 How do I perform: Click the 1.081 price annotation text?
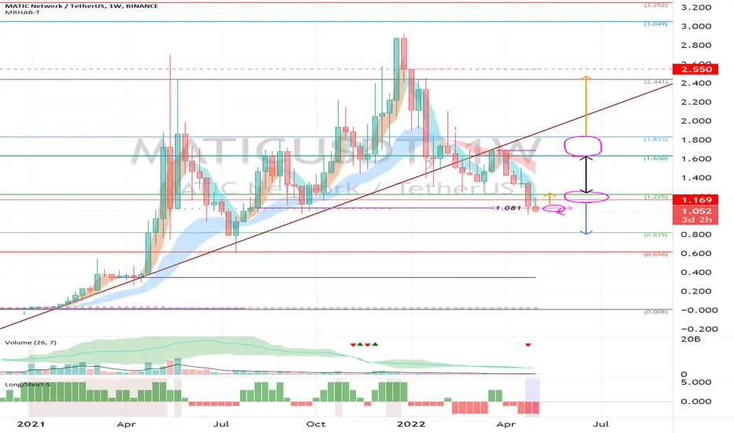tap(509, 208)
